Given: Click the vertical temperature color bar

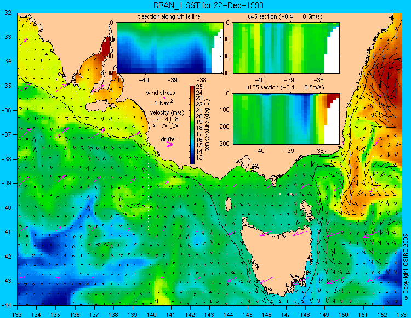Looking at the screenshot, I should coord(192,125).
